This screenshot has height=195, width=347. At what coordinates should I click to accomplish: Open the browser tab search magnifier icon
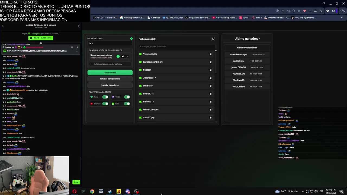pyautogui.click(x=324, y=4)
